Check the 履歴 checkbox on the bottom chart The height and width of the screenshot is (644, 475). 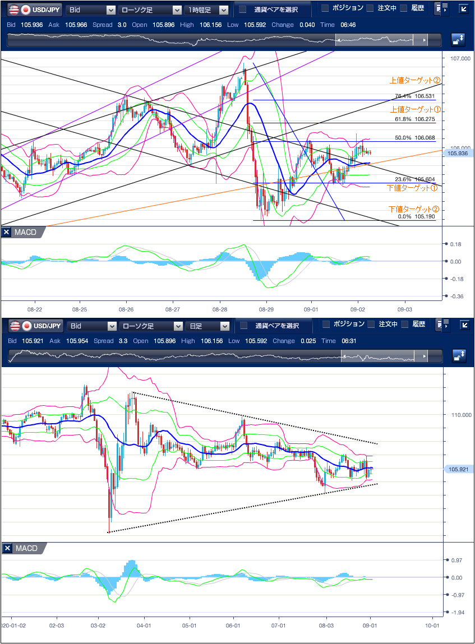pos(405,325)
